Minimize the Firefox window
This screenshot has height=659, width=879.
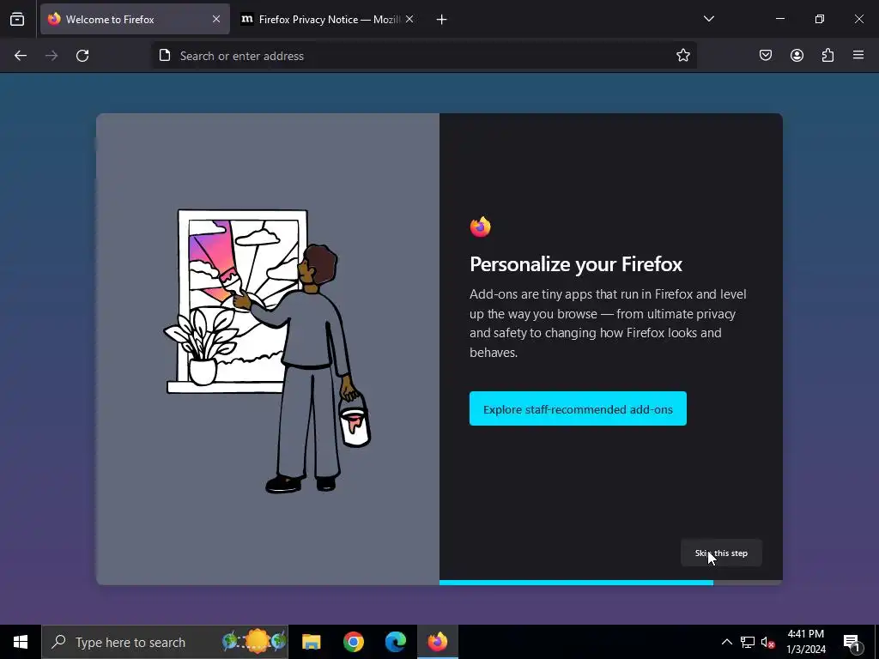coord(779,19)
